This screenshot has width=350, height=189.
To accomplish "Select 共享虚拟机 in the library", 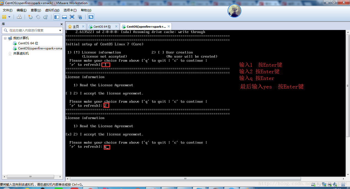I will pyautogui.click(x=21, y=53).
